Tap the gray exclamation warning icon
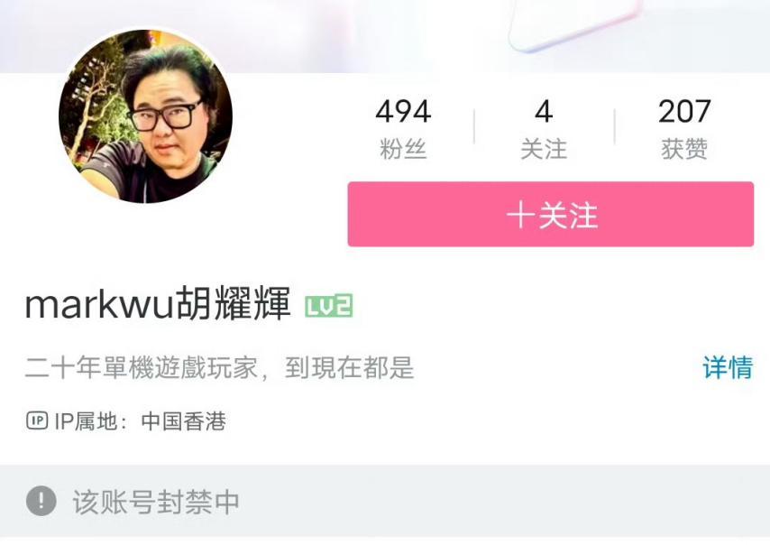 pyautogui.click(x=41, y=502)
